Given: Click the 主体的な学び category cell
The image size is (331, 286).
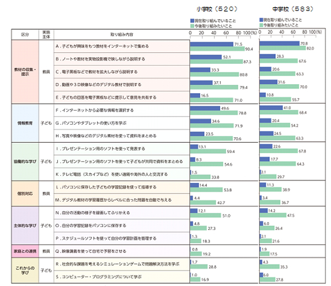Looking at the screenshot, I should tap(24, 225).
